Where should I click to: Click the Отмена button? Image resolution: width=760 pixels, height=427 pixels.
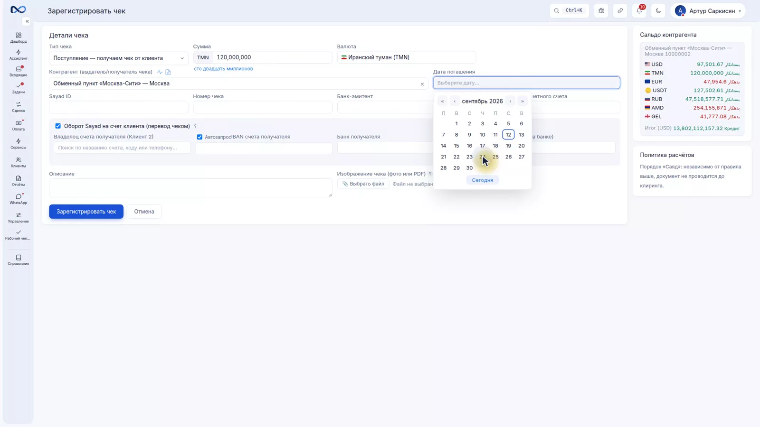[144, 212]
